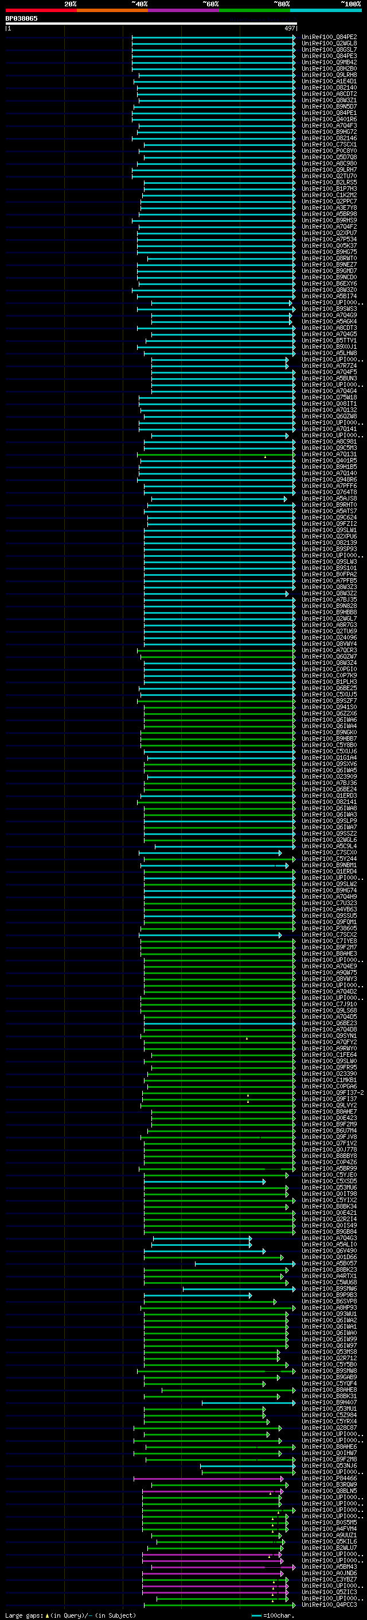Click the red 20% identity legend segment
Viewport: 367px width, 1620px height.
tap(41, 10)
